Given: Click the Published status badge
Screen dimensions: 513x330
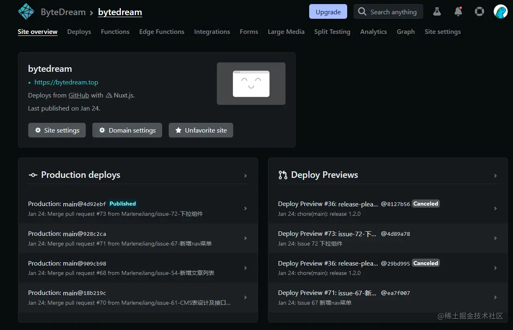Looking at the screenshot, I should [x=123, y=204].
